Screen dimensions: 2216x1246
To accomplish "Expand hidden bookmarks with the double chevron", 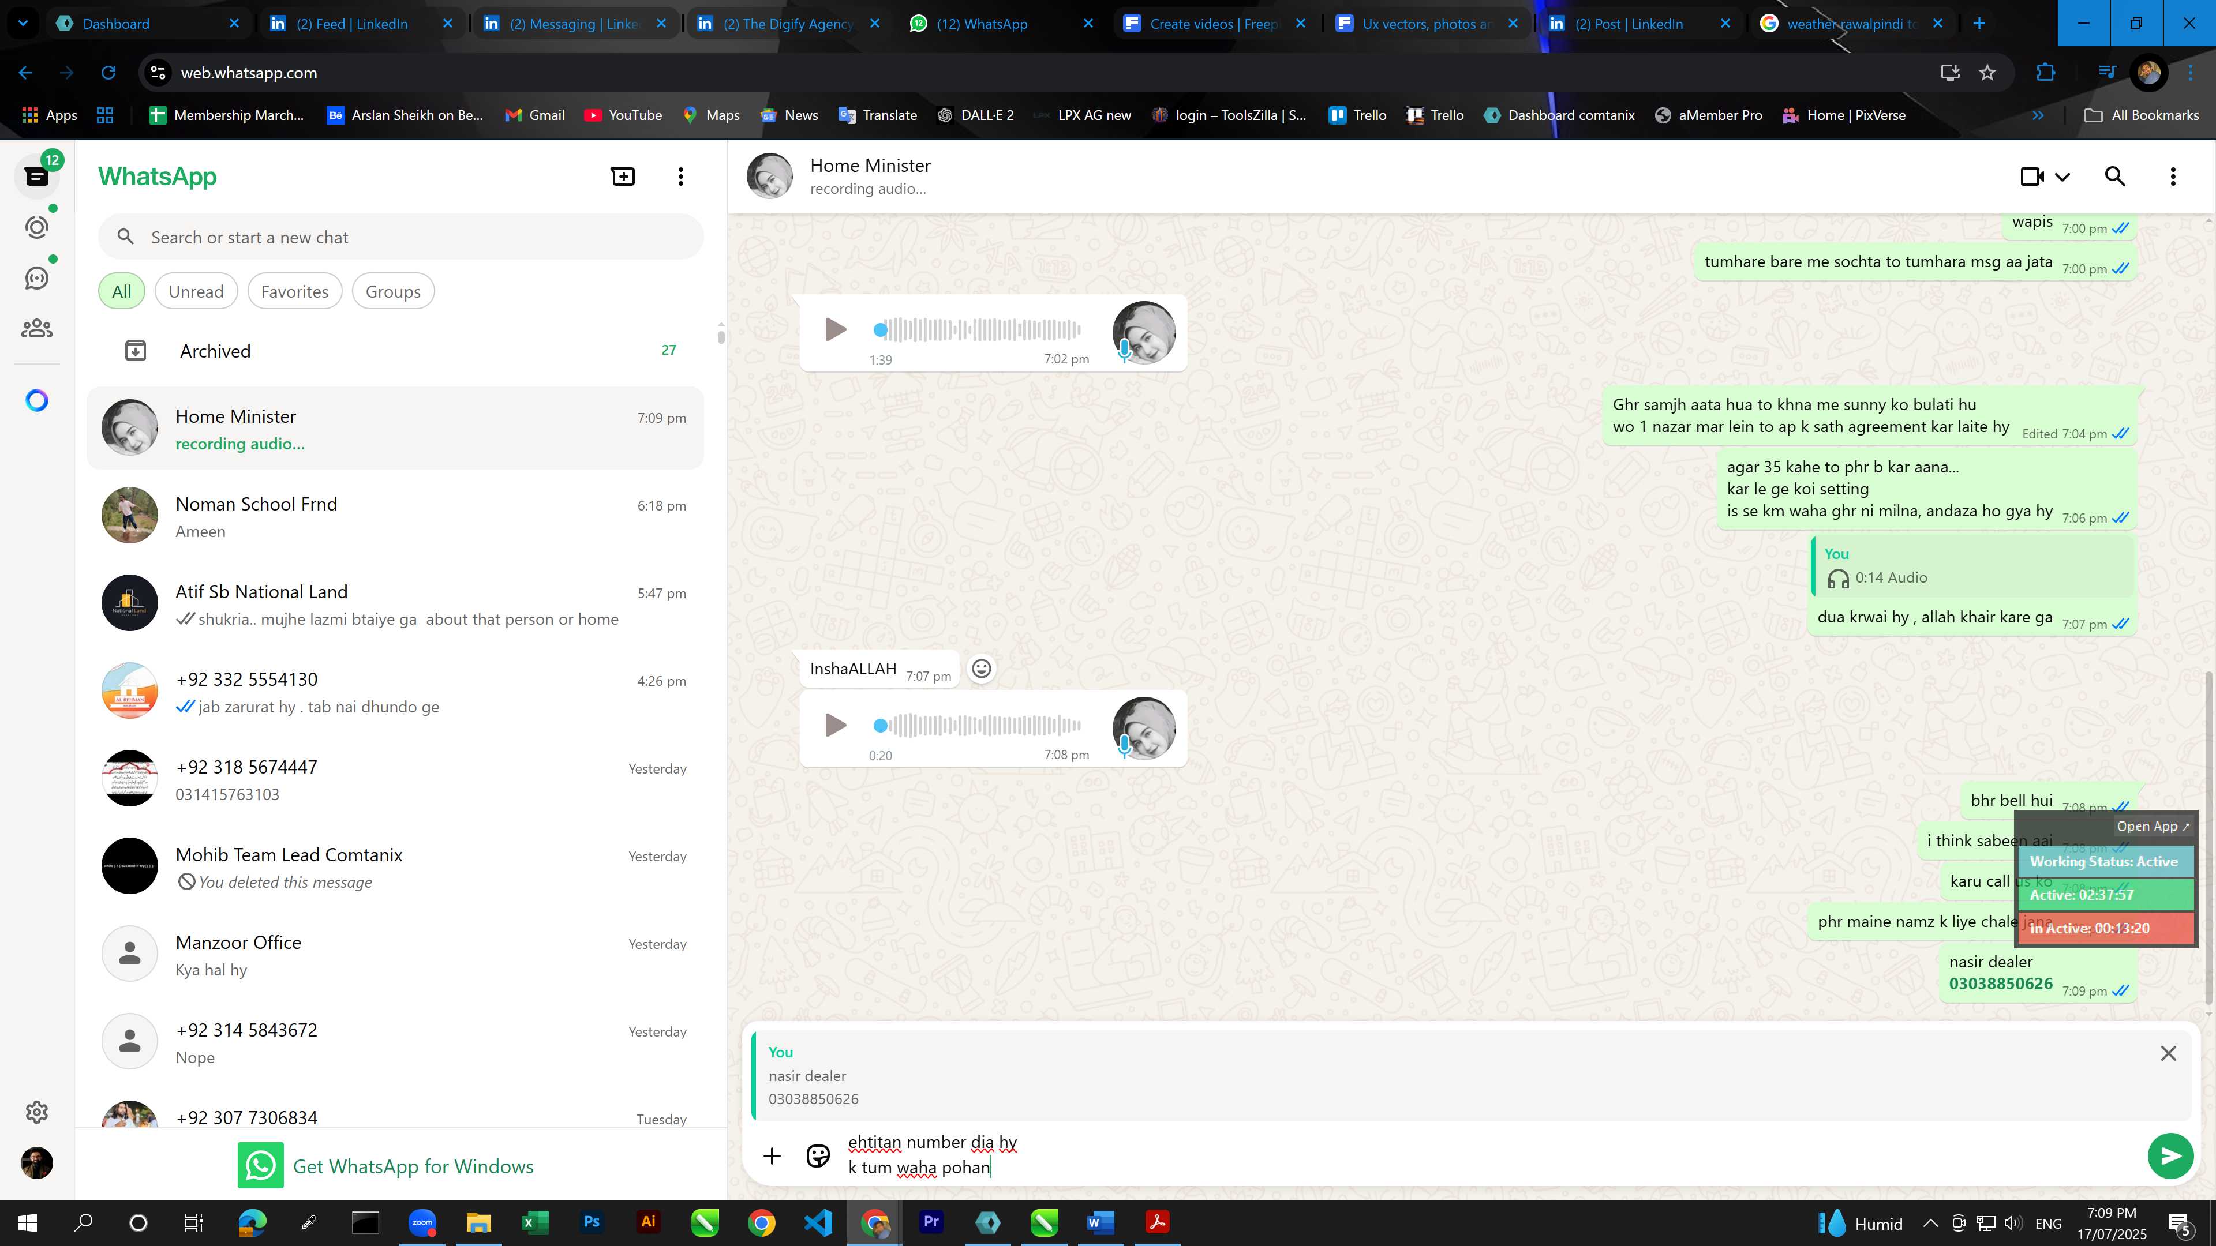I will coord(2037,115).
